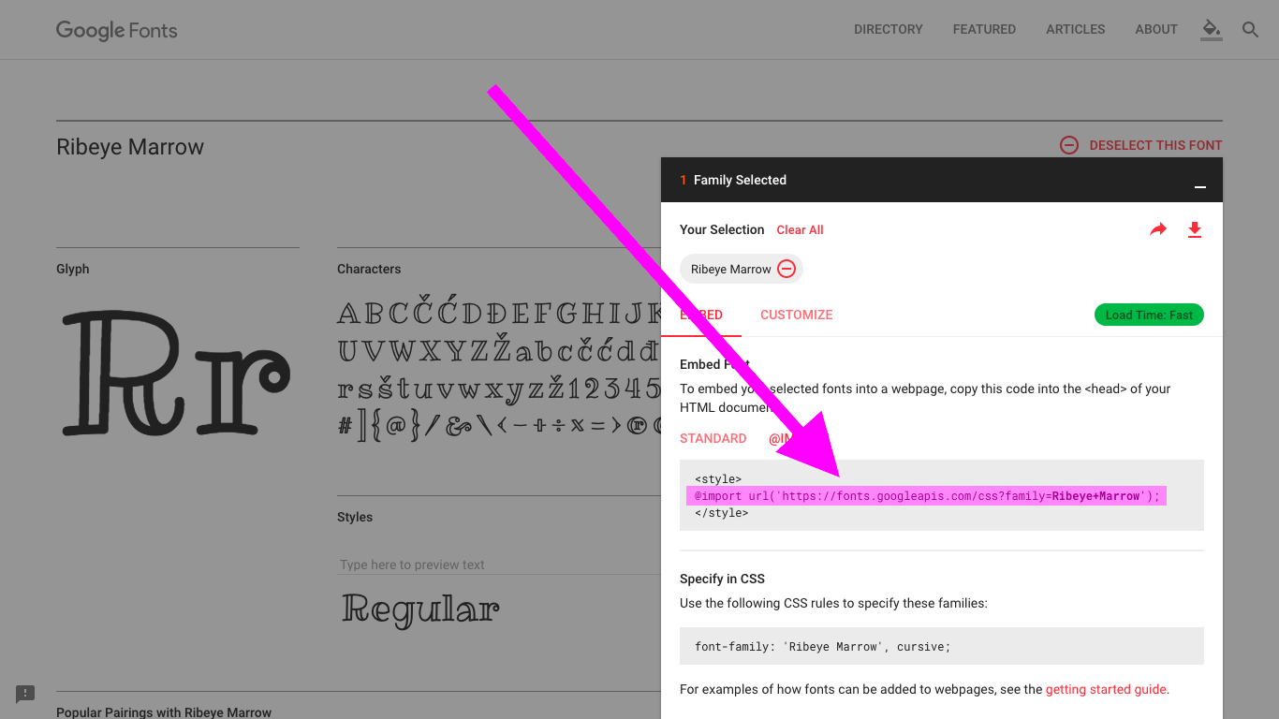Open the DIRECTORY menu
This screenshot has height=719, width=1279.
point(888,29)
